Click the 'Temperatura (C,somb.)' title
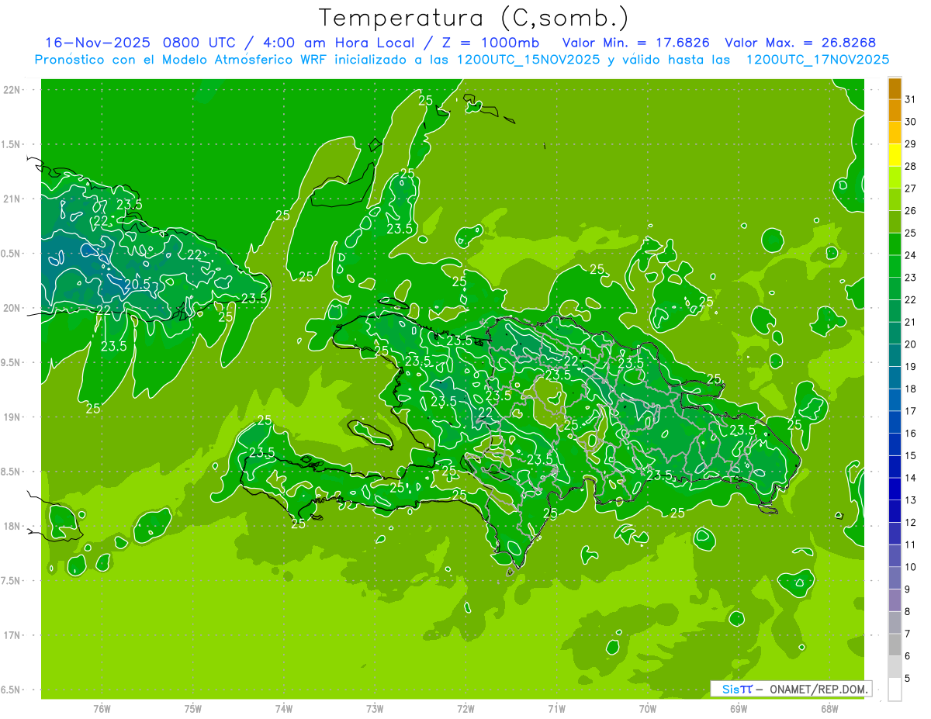 coord(474,18)
